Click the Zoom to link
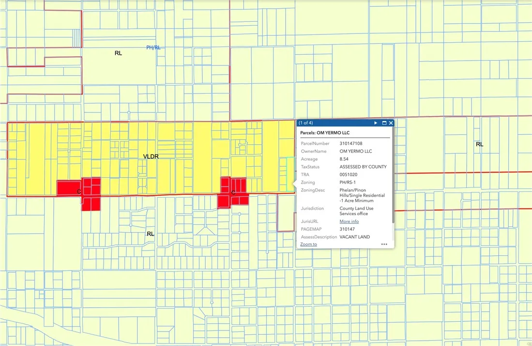532x346 pixels. tap(308, 244)
